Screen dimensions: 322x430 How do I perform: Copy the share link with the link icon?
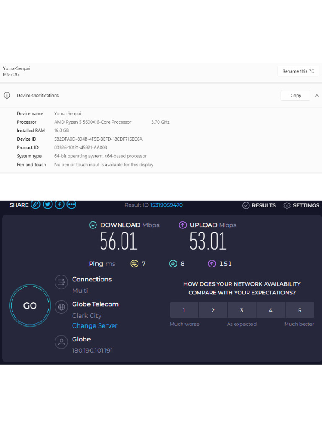(x=36, y=205)
